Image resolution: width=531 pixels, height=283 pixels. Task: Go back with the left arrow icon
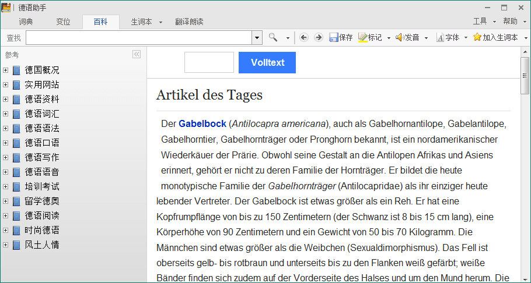pyautogui.click(x=304, y=37)
